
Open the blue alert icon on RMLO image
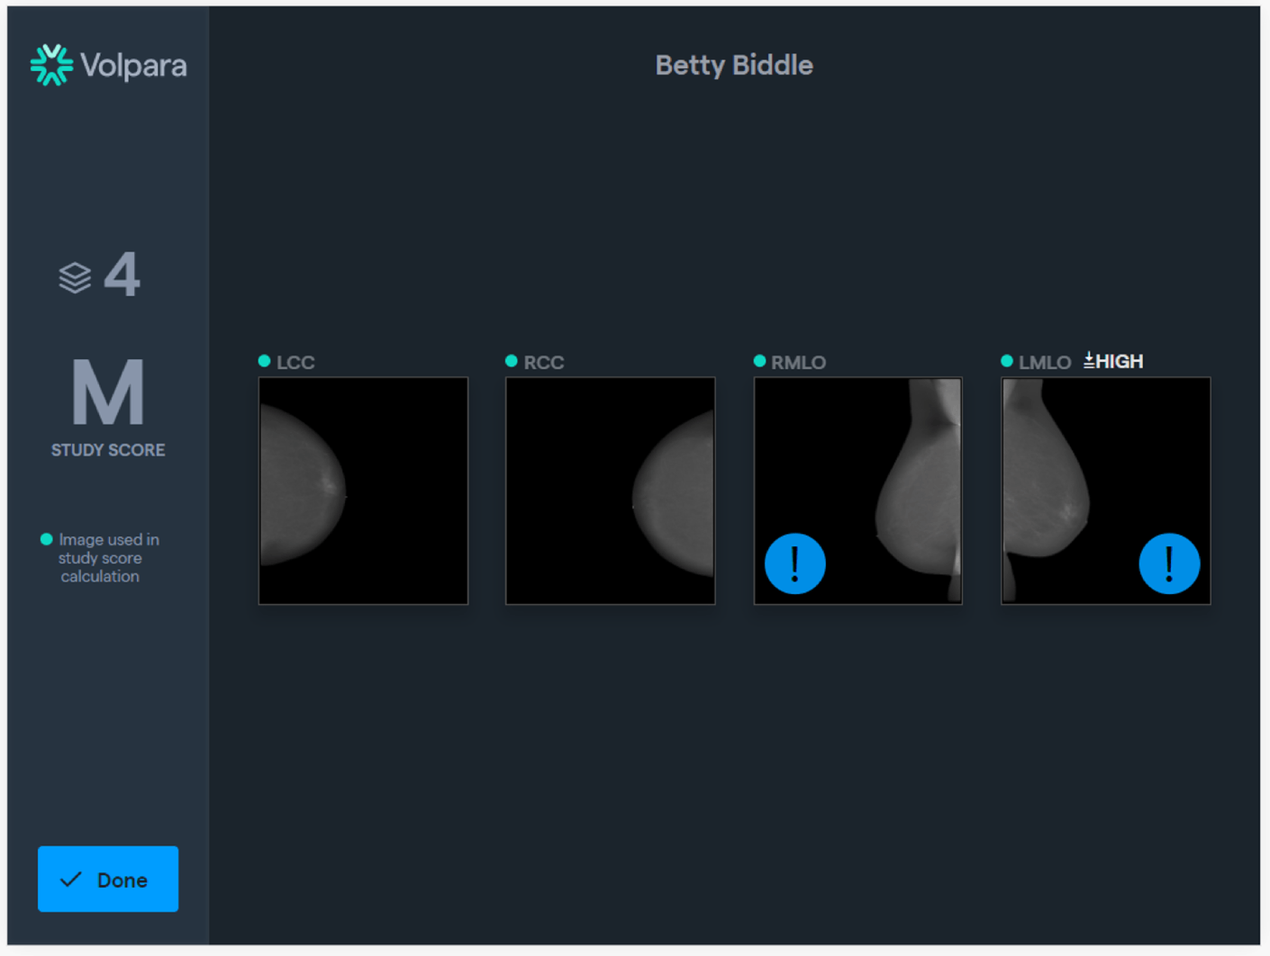coord(794,564)
